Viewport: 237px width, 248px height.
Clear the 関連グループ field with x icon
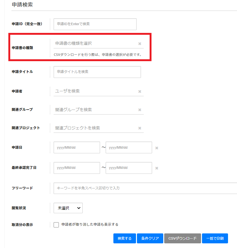[140, 110]
